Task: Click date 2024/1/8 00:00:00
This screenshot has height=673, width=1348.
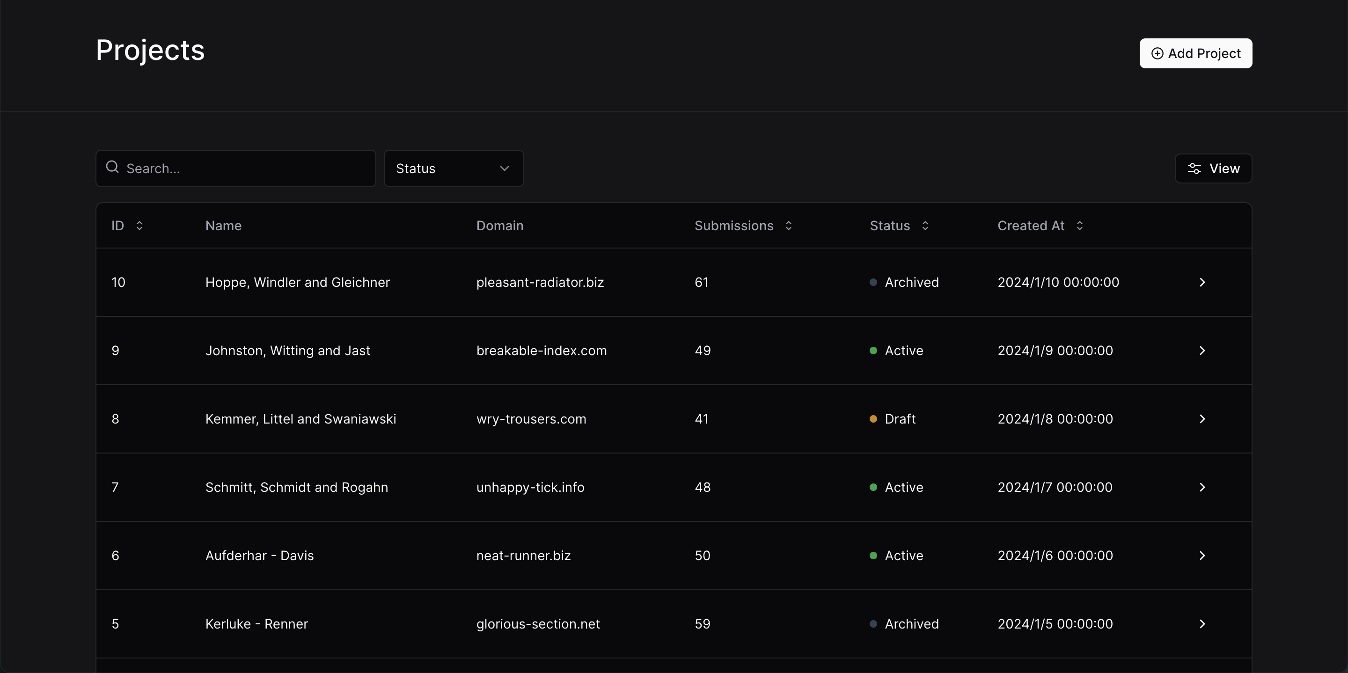Action: pyautogui.click(x=1055, y=419)
